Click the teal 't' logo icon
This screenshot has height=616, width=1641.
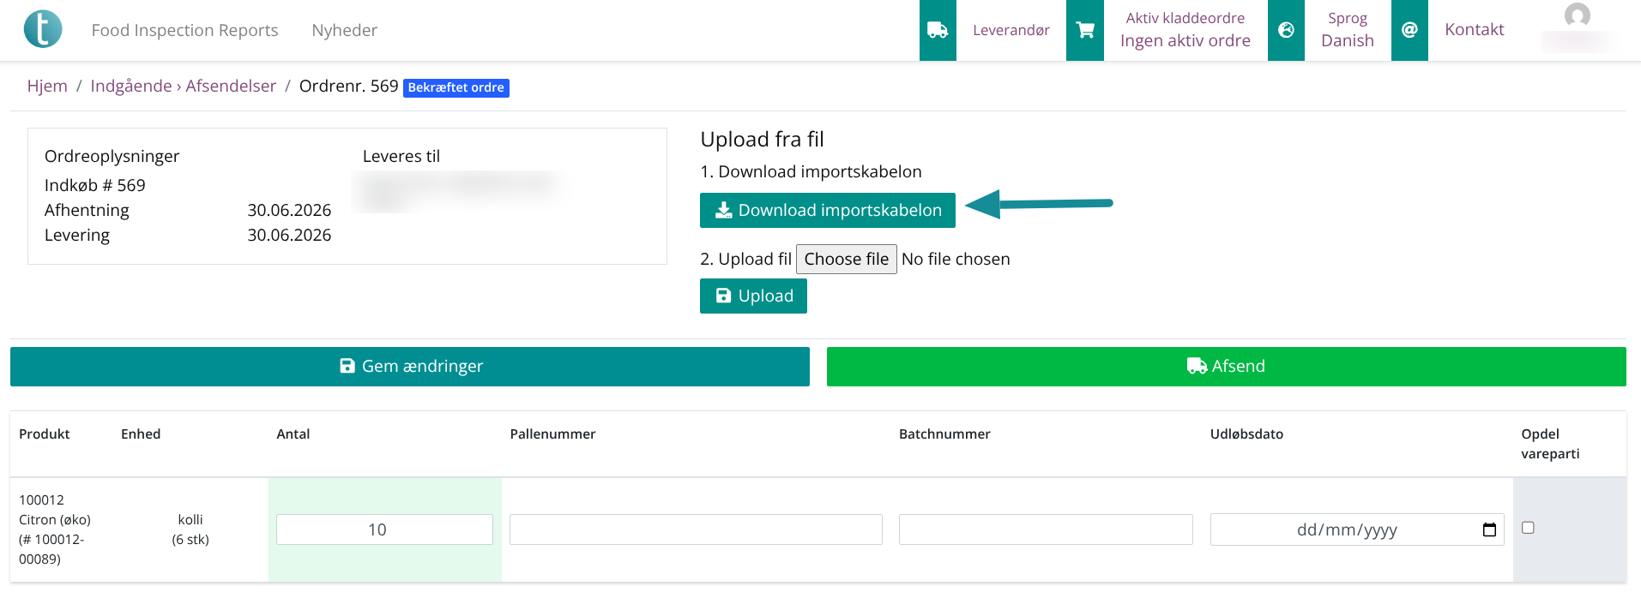click(x=43, y=29)
